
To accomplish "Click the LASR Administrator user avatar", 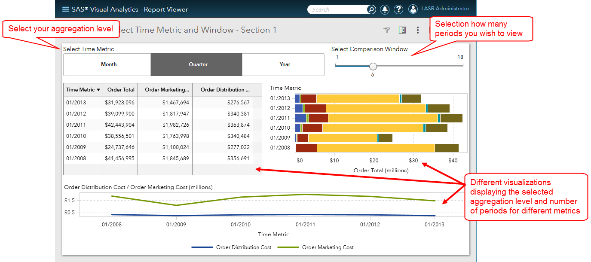I will (413, 9).
